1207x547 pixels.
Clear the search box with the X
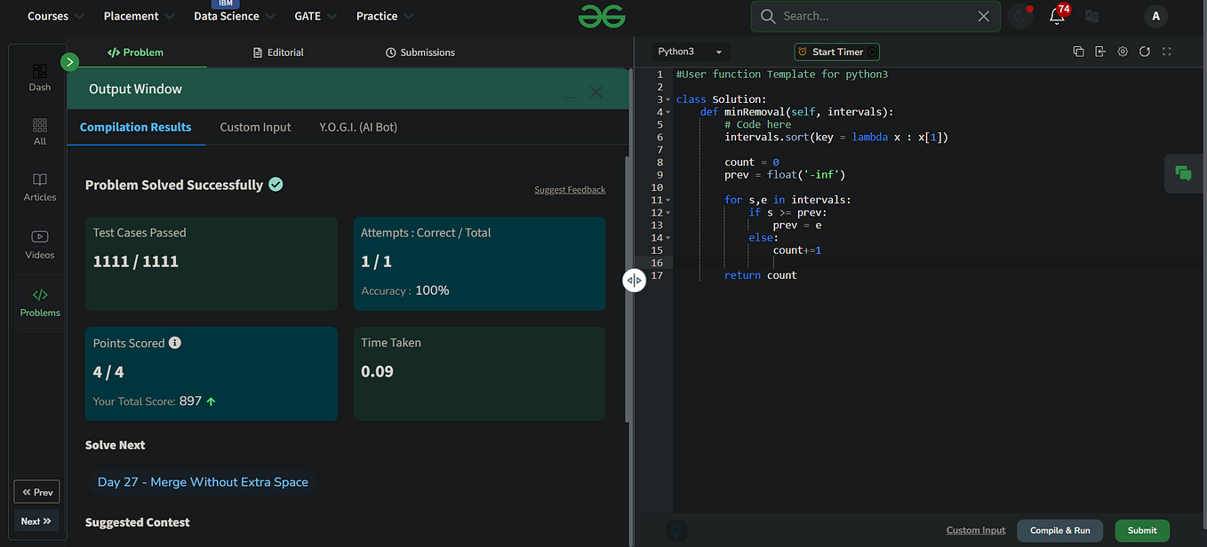[982, 16]
